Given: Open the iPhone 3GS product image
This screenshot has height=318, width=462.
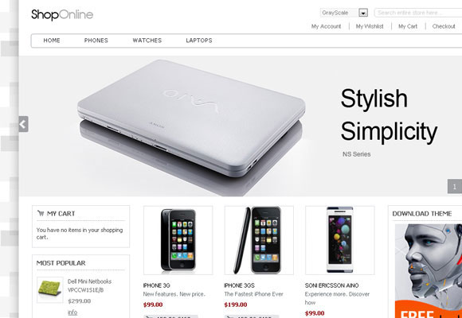Looking at the screenshot, I should (259, 240).
